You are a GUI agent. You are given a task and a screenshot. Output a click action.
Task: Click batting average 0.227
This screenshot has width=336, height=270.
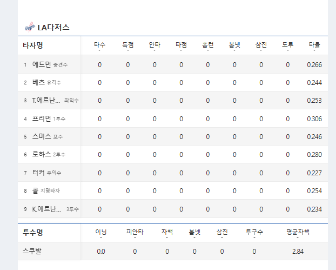click(314, 173)
